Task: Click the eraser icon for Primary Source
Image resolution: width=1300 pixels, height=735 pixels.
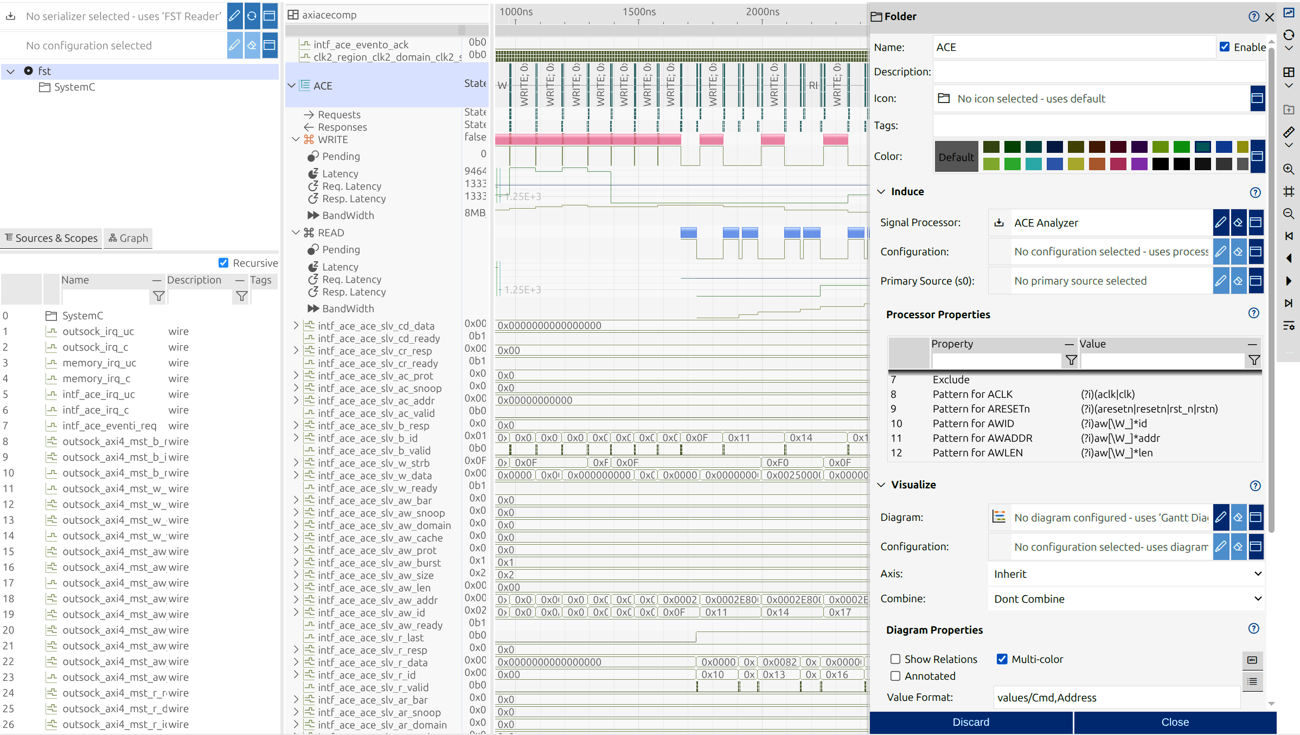Action: tap(1238, 281)
